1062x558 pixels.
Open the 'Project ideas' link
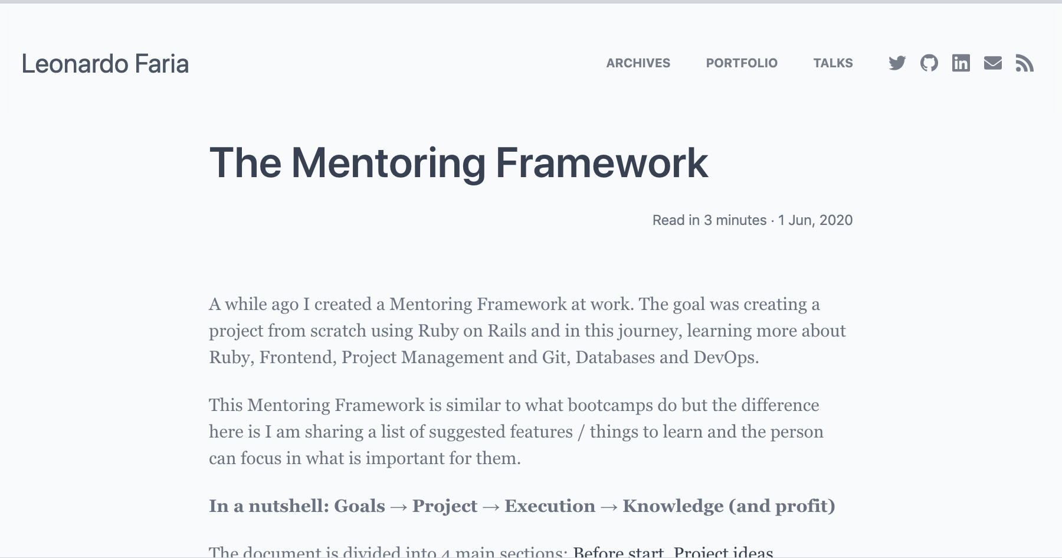[726, 553]
